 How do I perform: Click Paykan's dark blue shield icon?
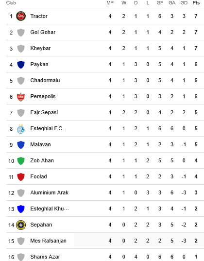coord(21,65)
